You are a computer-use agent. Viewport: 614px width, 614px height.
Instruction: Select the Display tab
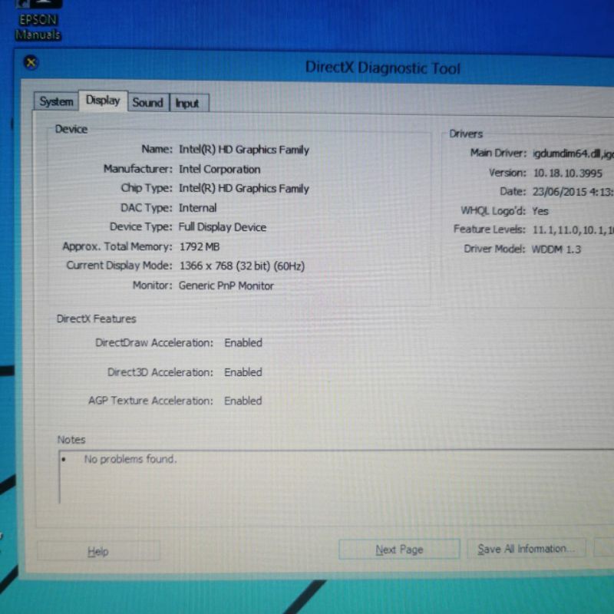(x=103, y=101)
